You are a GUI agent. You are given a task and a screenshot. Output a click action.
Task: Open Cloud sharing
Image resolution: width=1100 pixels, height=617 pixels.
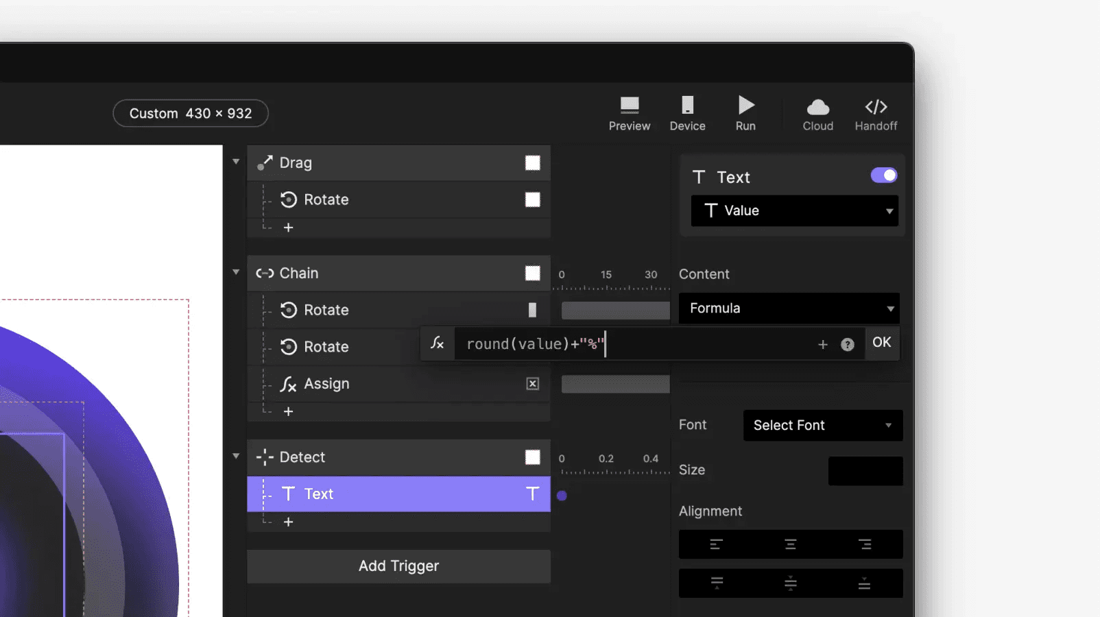click(817, 114)
